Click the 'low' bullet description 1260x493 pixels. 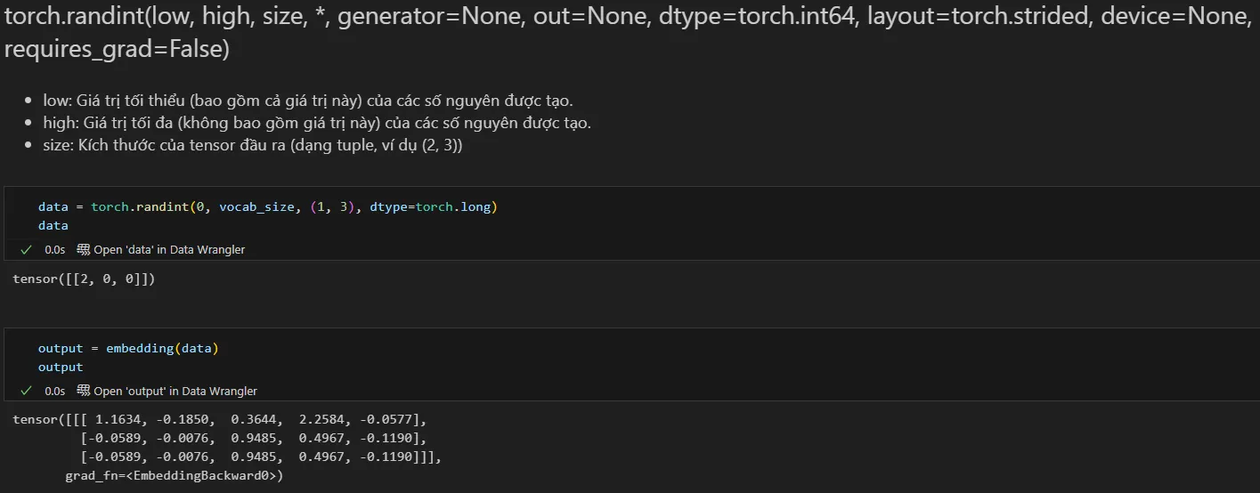[314, 101]
